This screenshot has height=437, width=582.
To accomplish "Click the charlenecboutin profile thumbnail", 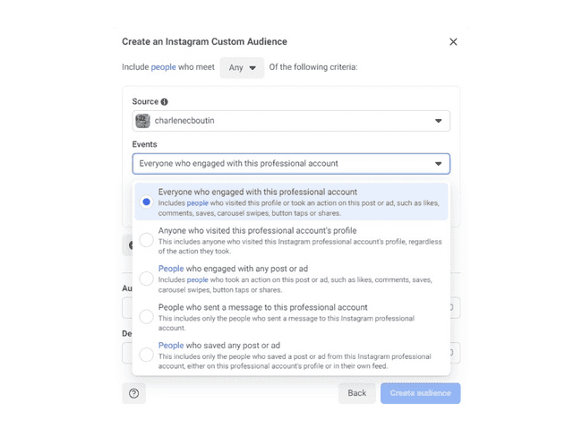I will [143, 121].
